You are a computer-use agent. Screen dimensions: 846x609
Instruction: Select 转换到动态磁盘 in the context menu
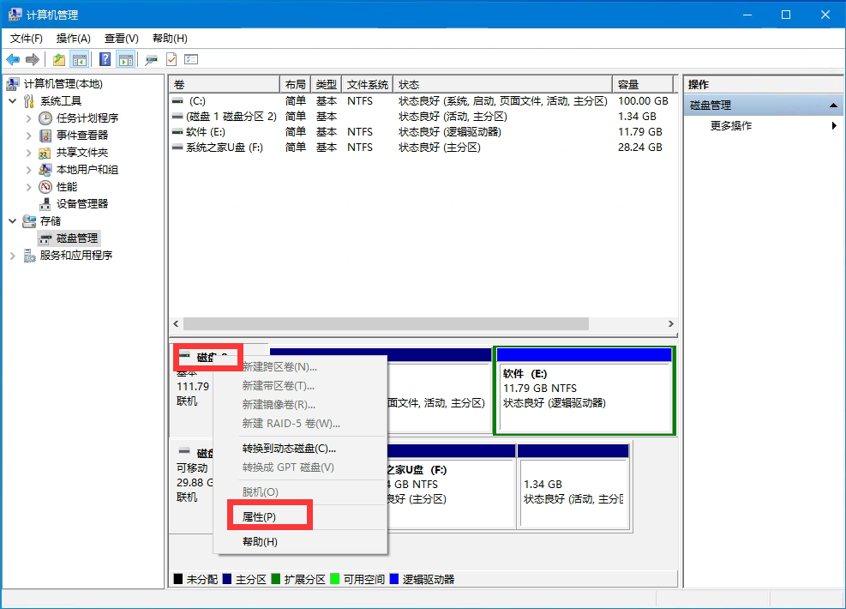pyautogui.click(x=288, y=449)
